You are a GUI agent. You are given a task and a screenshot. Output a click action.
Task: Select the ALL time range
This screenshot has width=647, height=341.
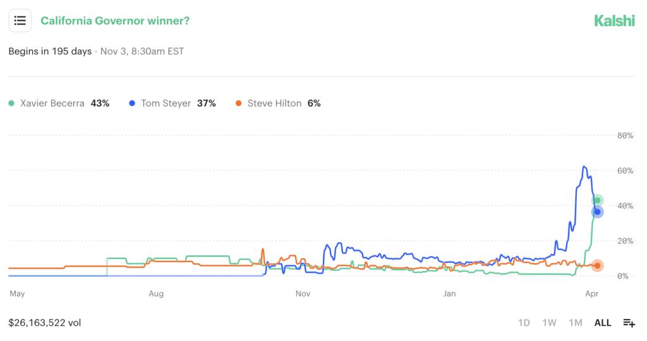(603, 323)
